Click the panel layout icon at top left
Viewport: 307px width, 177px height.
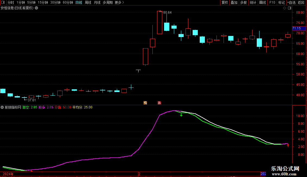pyautogui.click(x=3, y=2)
